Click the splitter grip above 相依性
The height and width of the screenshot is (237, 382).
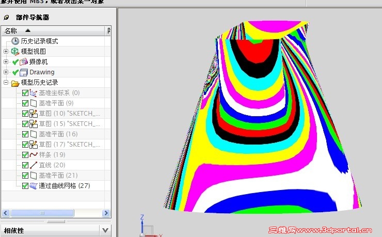[x=56, y=222]
